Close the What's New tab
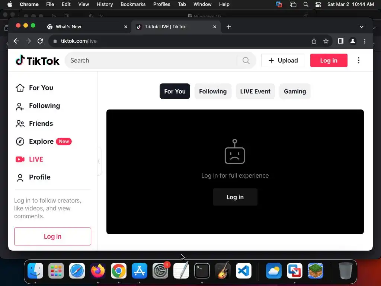Viewport: 381px width, 286px height. (126, 27)
